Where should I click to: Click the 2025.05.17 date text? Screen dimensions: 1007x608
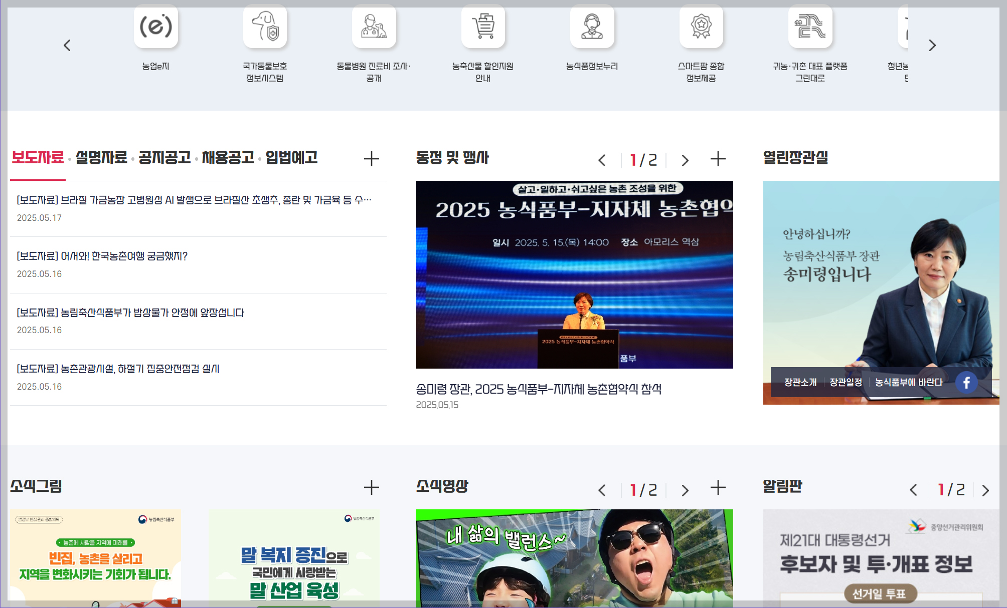click(x=39, y=218)
